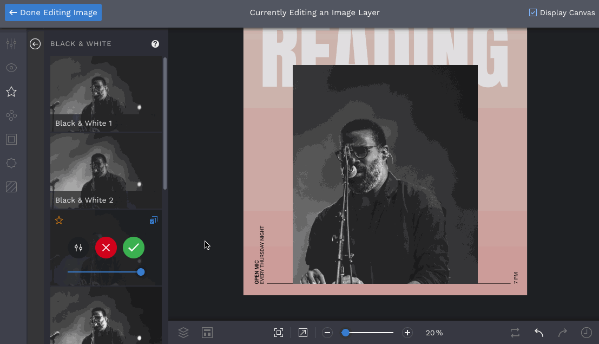Click Done Editing Image button

53,12
